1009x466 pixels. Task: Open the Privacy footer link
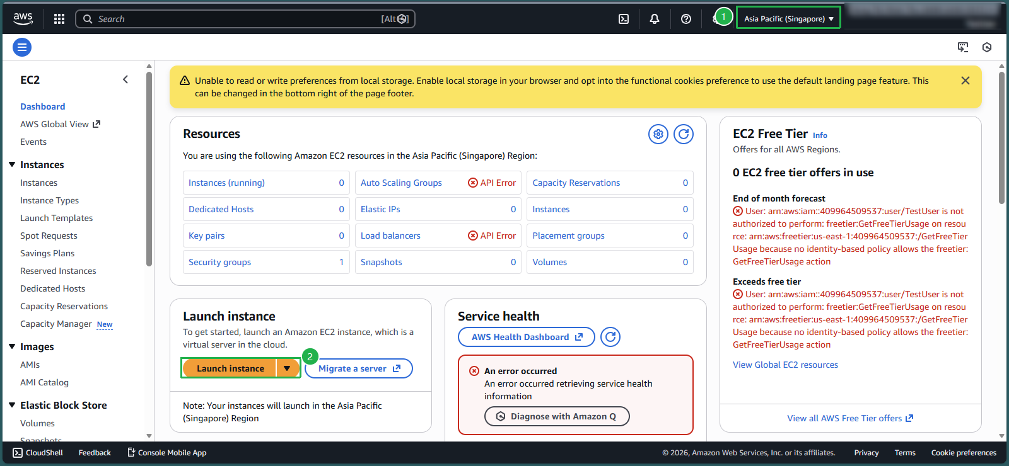(866, 453)
